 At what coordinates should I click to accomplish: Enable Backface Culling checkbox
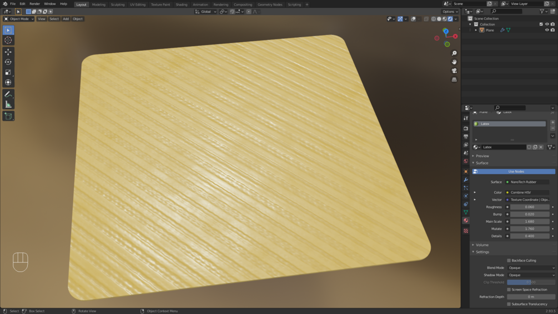point(509,261)
